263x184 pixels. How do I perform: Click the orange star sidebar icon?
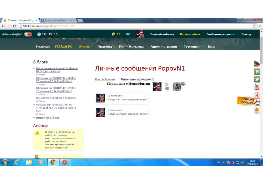click(x=257, y=110)
